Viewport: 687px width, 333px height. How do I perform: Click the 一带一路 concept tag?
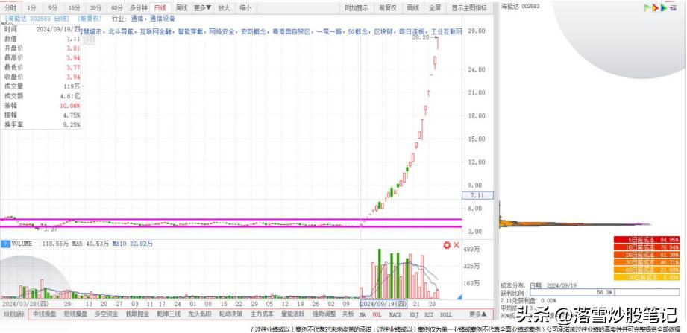330,33
